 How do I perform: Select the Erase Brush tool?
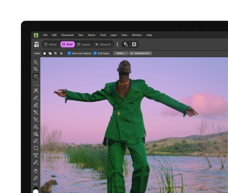pyautogui.click(x=36, y=105)
